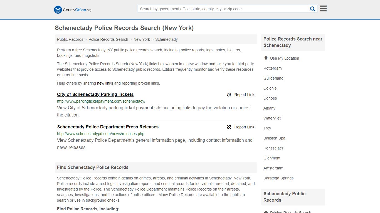The width and height of the screenshot is (380, 213).
Task: Open Schenectady breadcrumb link
Action: (x=166, y=39)
